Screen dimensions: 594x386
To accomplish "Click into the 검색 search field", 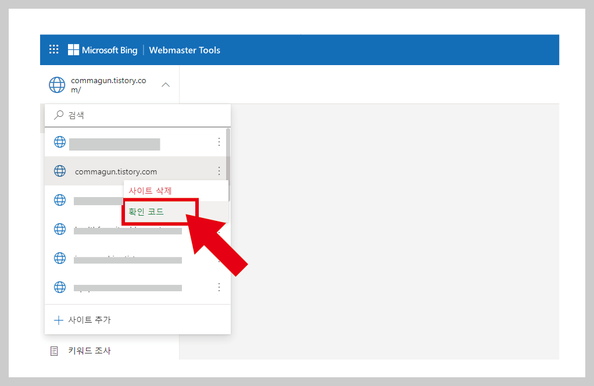I will (x=138, y=115).
